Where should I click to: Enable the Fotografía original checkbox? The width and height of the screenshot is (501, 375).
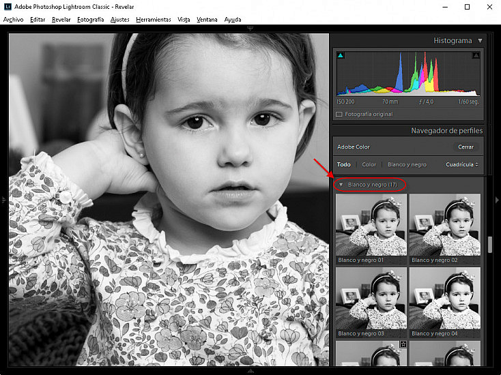339,114
